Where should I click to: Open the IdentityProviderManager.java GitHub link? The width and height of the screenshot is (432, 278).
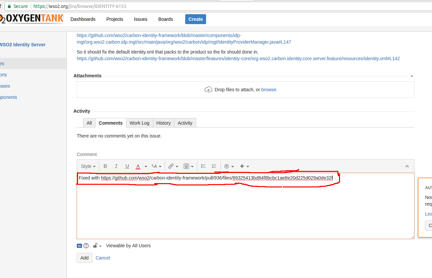(184, 39)
